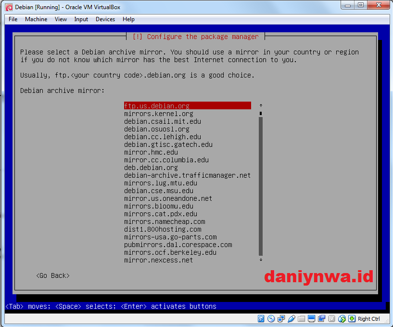The image size is (393, 327).
Task: Select mirrors.lug.mtu.edu mirror
Action: 161,183
